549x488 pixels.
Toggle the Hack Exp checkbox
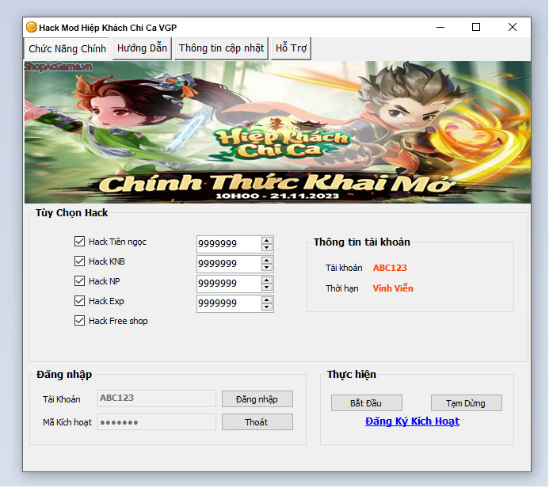tap(79, 301)
